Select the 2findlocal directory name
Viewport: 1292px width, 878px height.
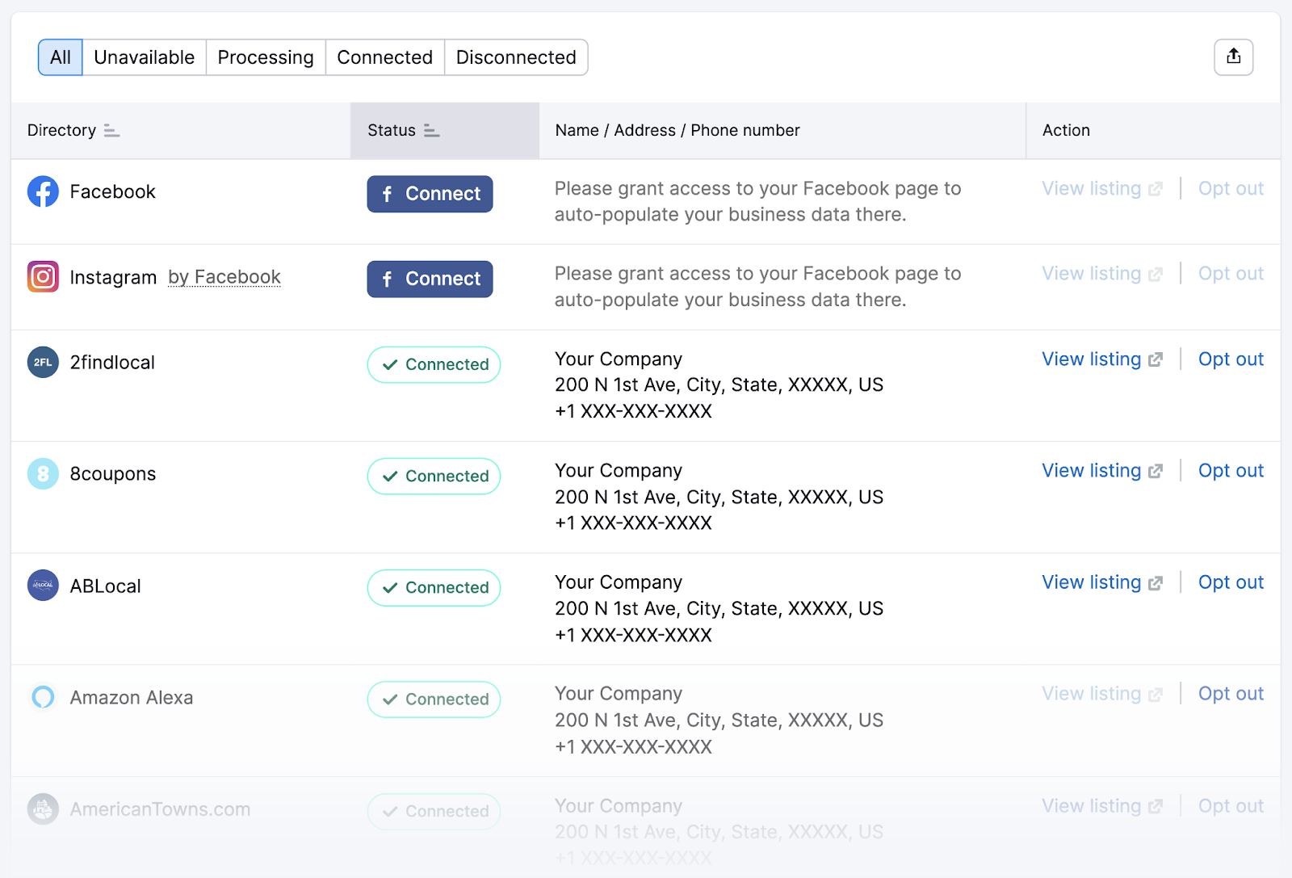point(112,363)
